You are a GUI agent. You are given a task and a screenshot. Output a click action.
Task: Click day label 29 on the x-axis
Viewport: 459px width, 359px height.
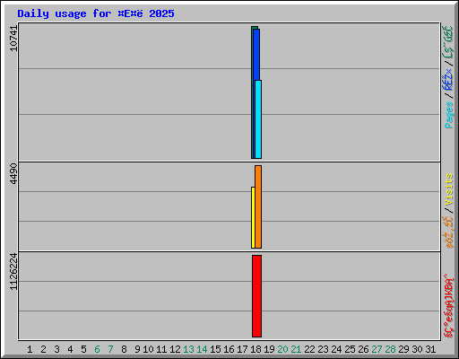[403, 349]
